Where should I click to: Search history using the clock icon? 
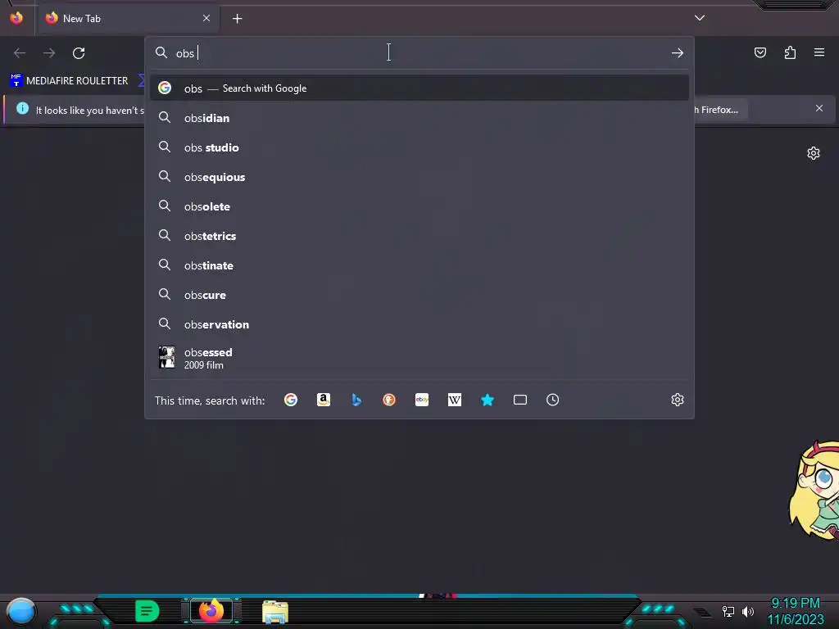click(553, 400)
